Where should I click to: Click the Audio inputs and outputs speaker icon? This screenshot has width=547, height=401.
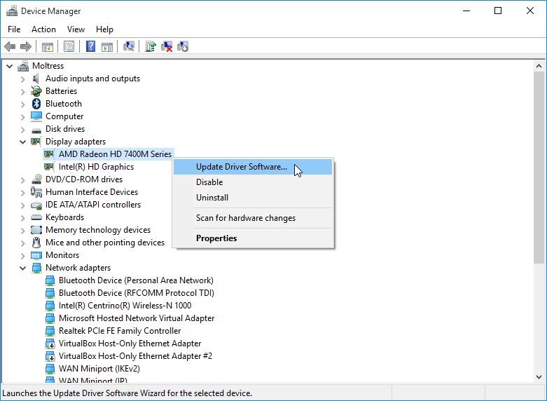pos(36,79)
